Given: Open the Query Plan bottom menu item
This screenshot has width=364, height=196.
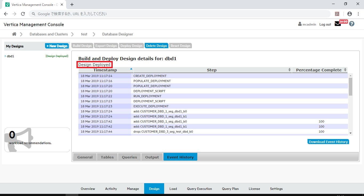Looking at the screenshot, I should 230,189.
